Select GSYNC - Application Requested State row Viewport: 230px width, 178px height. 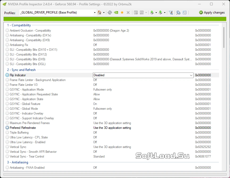112,94
